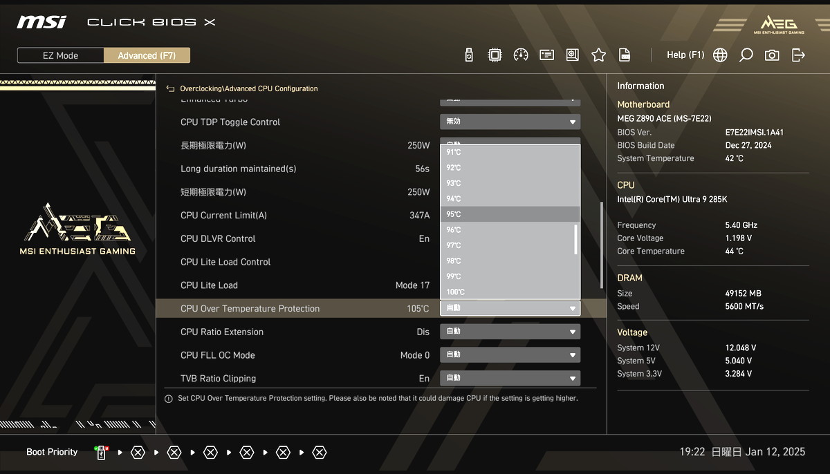Click the MSI logo at top left
Screen dimensions: 830x474
41,22
